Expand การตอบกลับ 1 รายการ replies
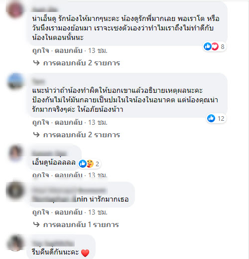 81,225
